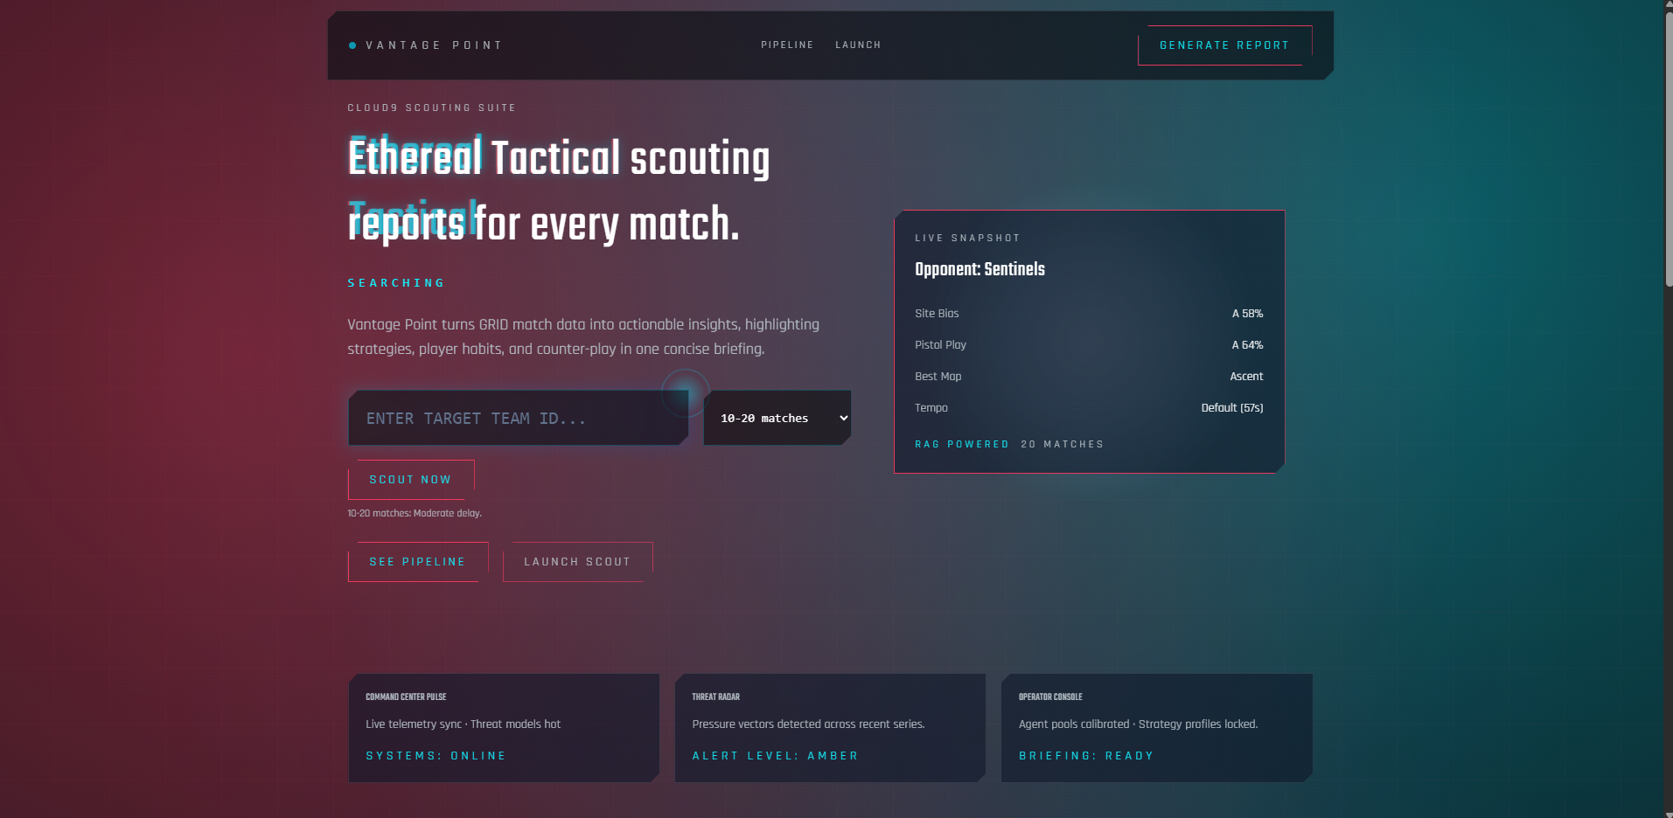Click the Scout Now button

[x=411, y=480]
